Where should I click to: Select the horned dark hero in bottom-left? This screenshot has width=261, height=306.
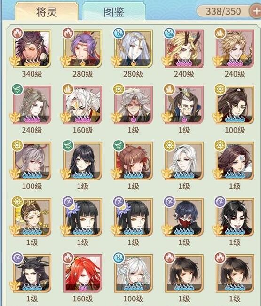tap(32, 273)
